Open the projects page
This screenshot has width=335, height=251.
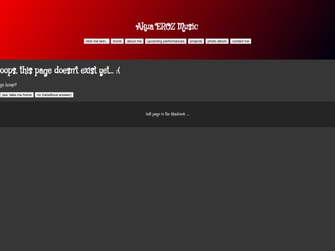(x=196, y=41)
